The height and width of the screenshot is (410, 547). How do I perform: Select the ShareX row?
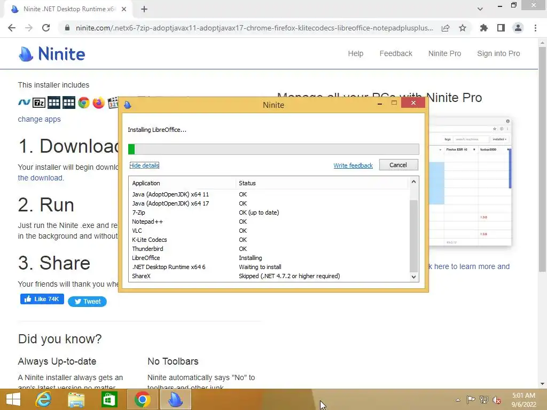tap(269, 276)
